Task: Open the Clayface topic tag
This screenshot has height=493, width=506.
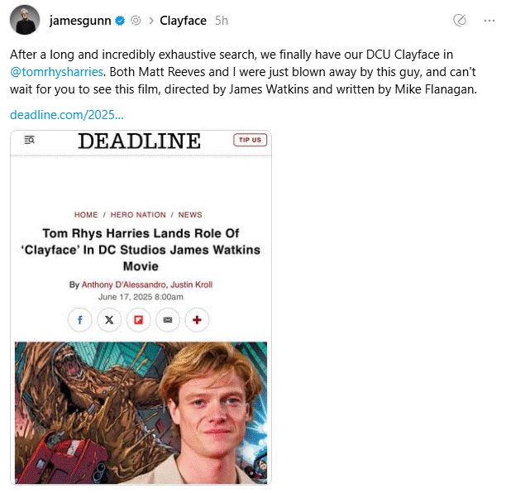Action: coord(183,21)
